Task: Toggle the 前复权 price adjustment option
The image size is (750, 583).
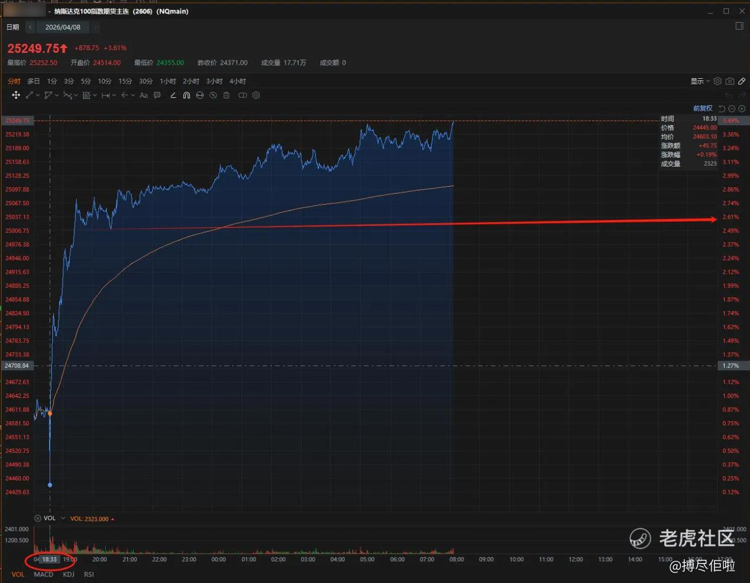Action: 703,109
